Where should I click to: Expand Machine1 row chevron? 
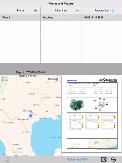click(79, 18)
